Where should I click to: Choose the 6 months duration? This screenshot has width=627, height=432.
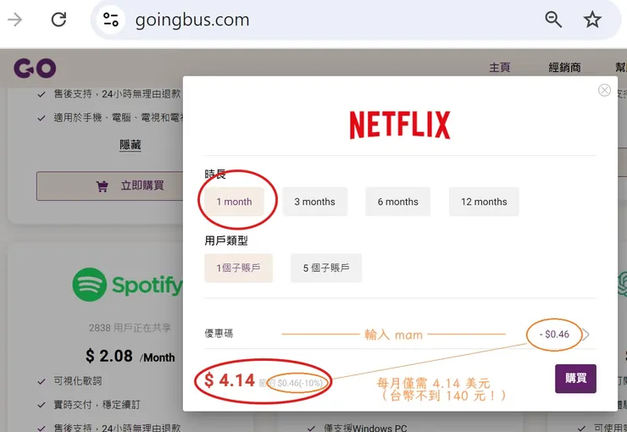point(398,202)
